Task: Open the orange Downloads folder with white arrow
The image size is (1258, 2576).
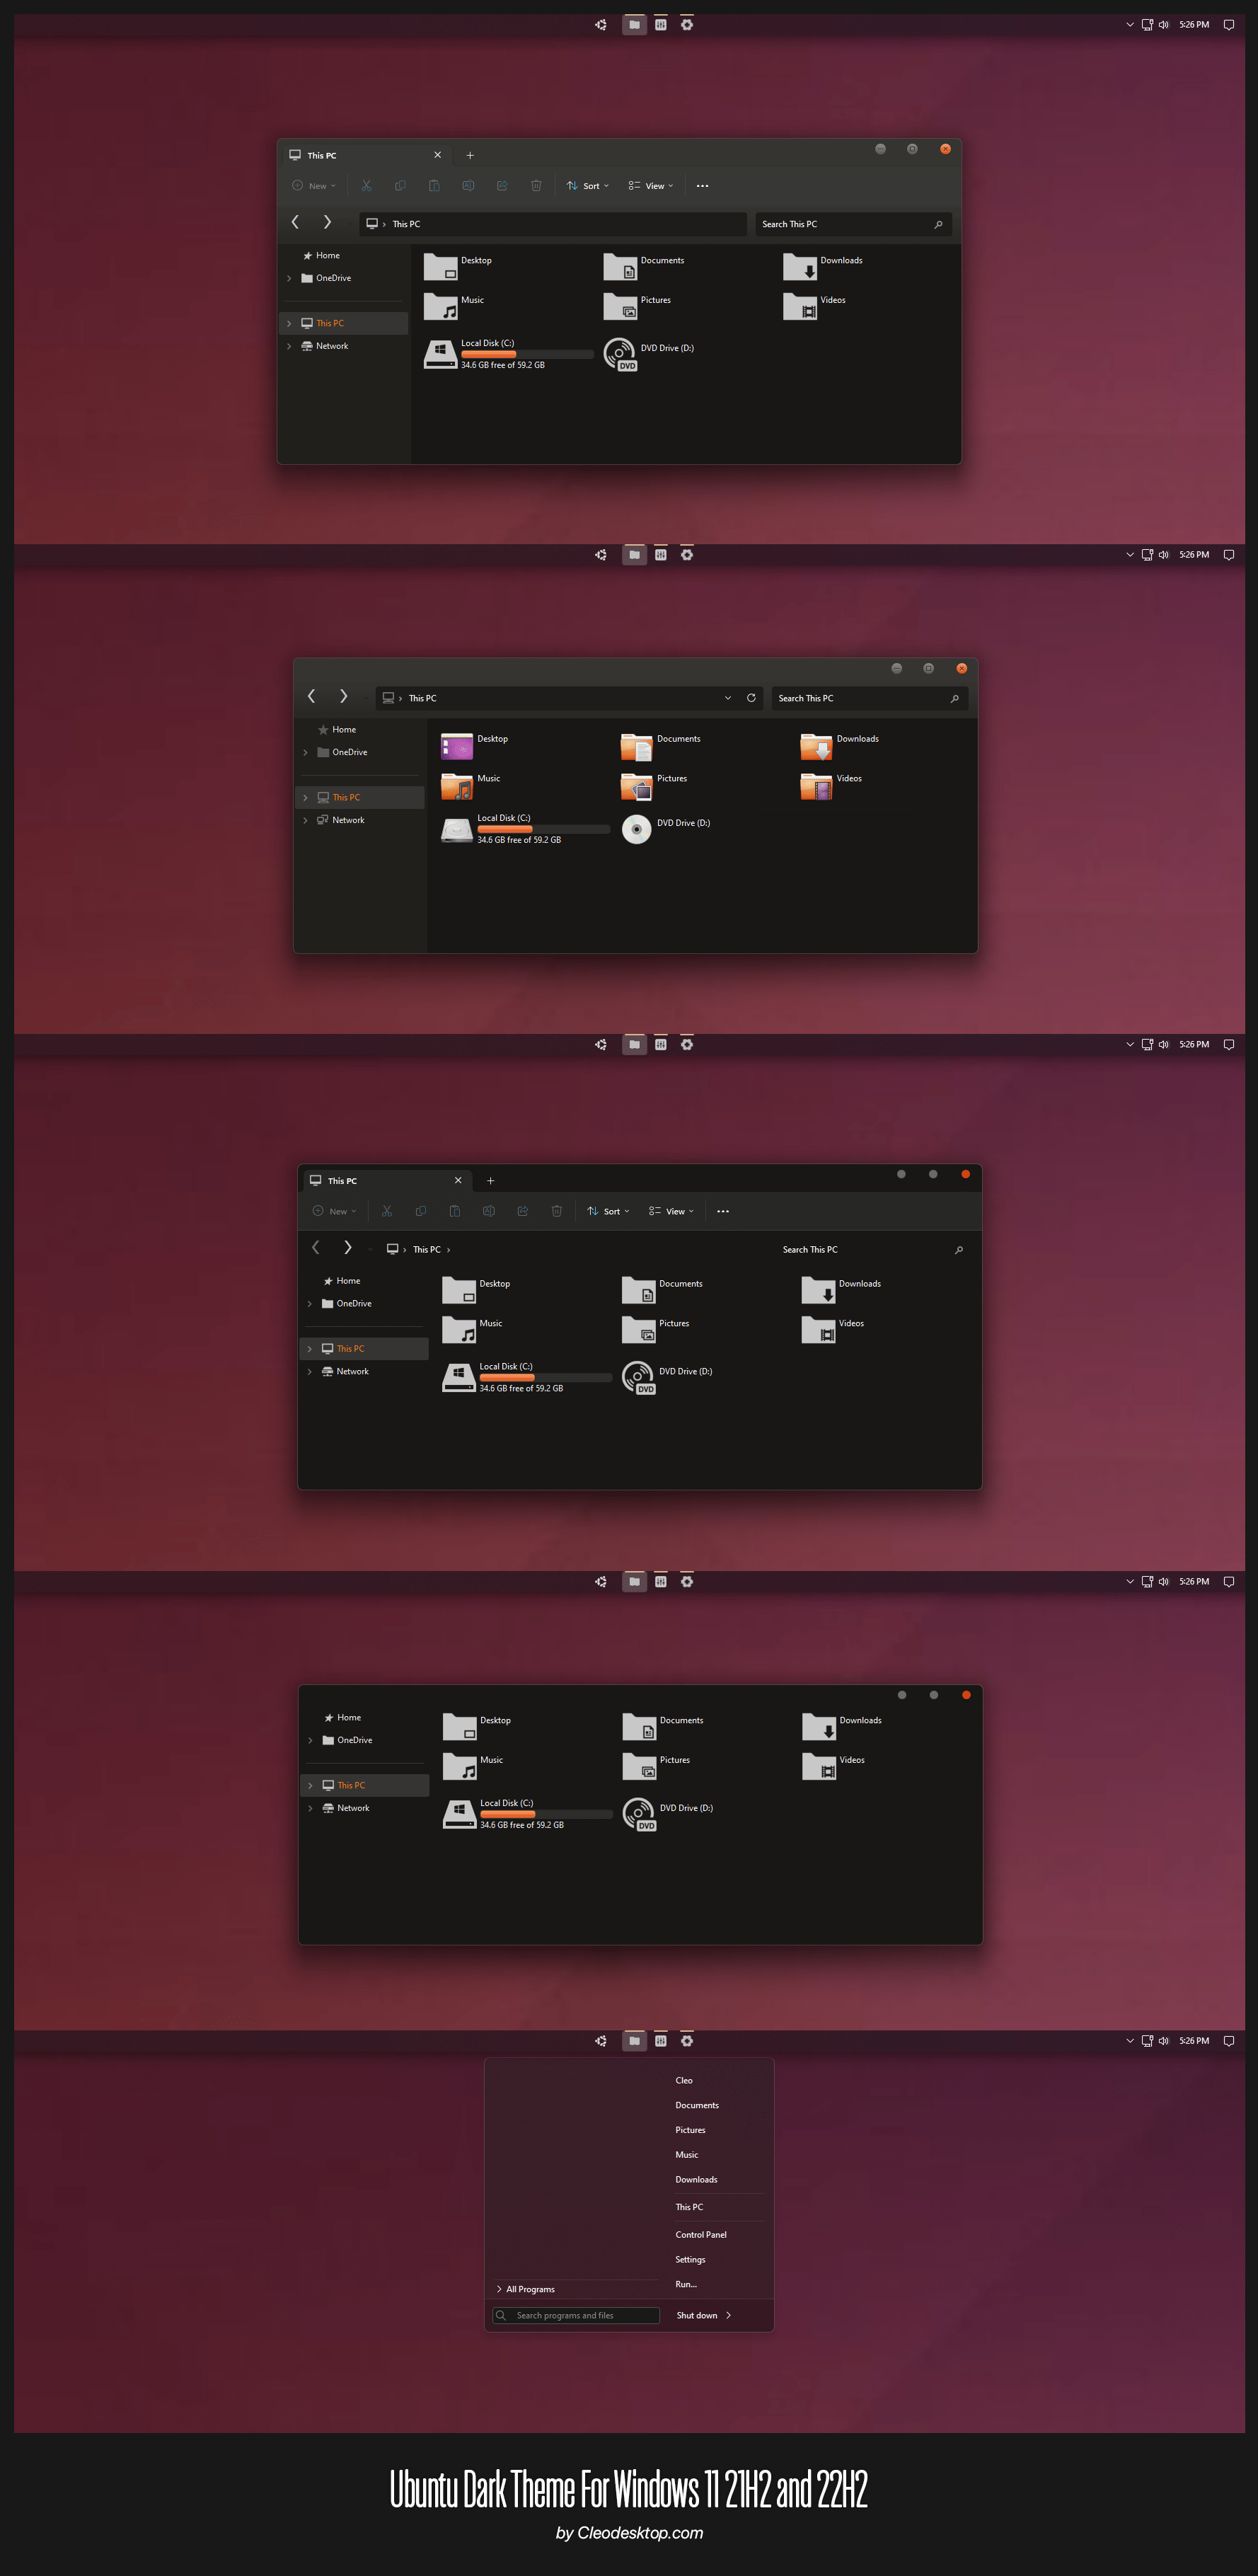Action: point(816,746)
